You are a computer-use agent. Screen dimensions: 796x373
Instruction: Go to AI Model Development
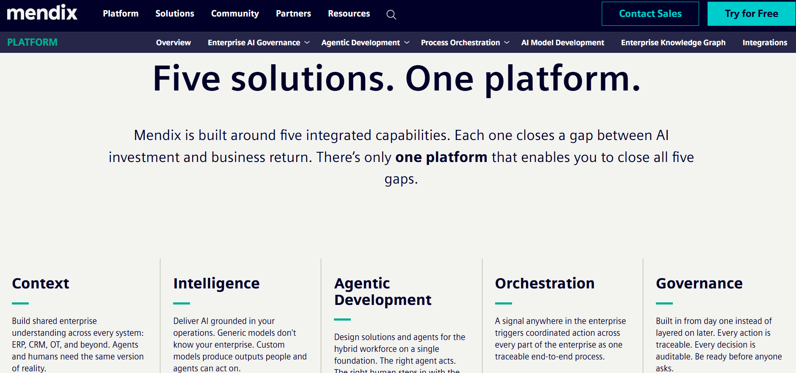pyautogui.click(x=563, y=43)
